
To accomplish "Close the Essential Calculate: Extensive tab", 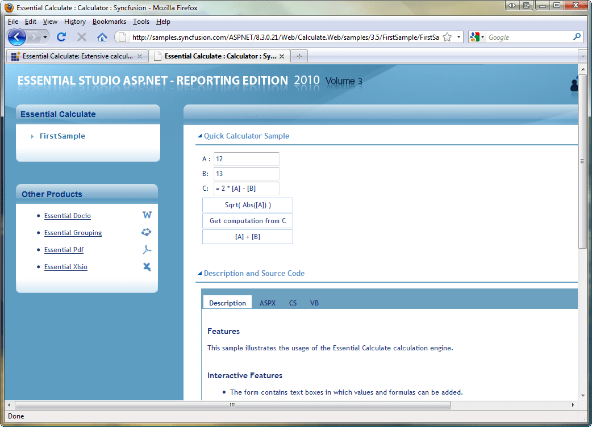I will coord(140,56).
